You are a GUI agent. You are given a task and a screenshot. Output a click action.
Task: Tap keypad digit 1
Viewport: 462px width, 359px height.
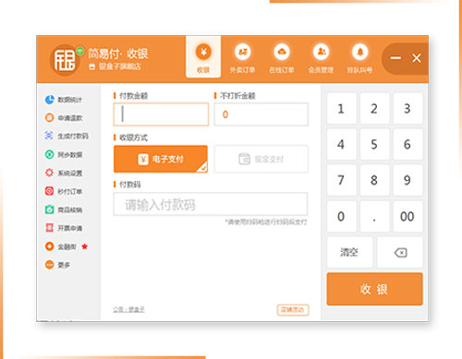342,109
